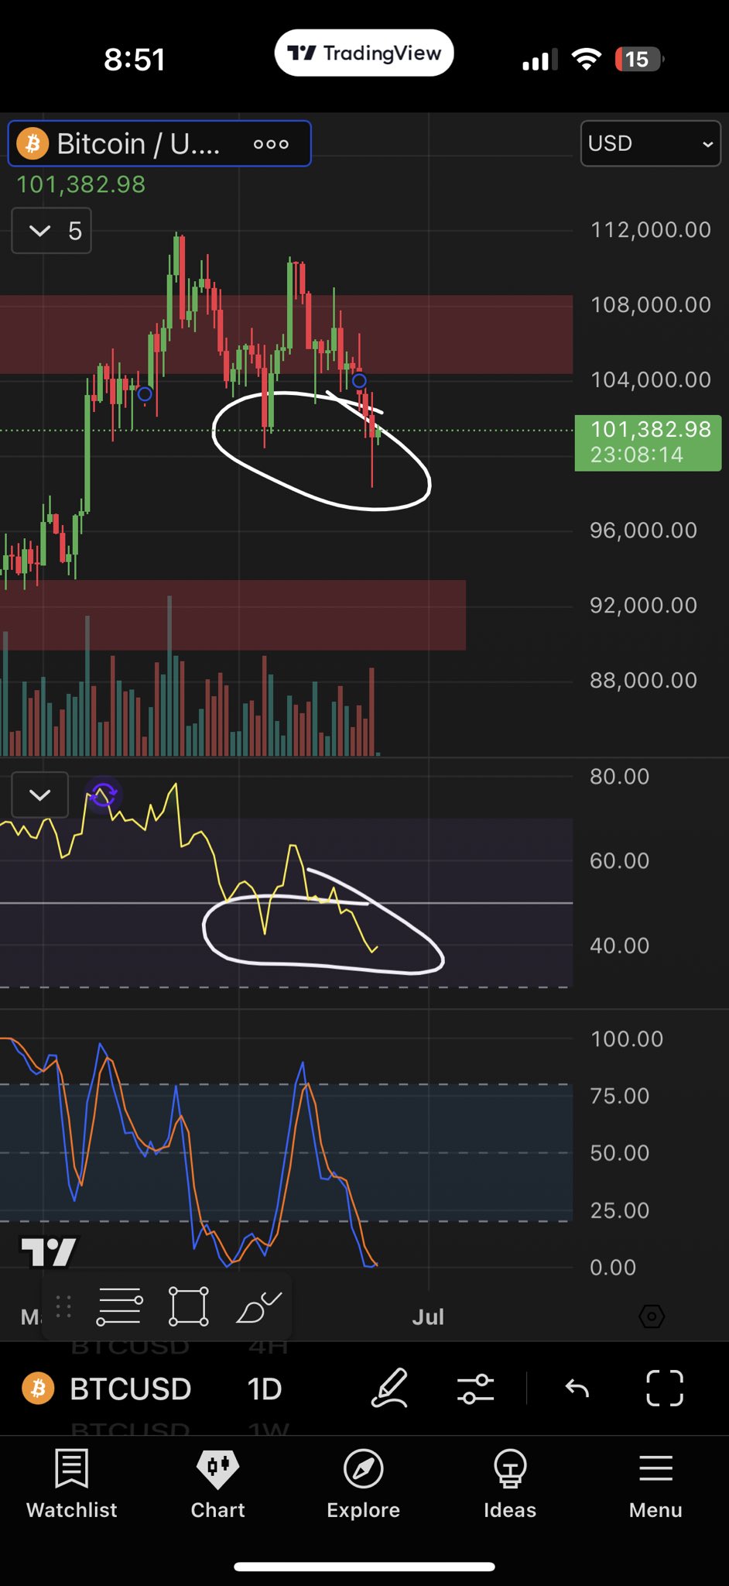This screenshot has height=1586, width=729.
Task: Tap the stochastic scale value 100.00
Action: pyautogui.click(x=627, y=1039)
